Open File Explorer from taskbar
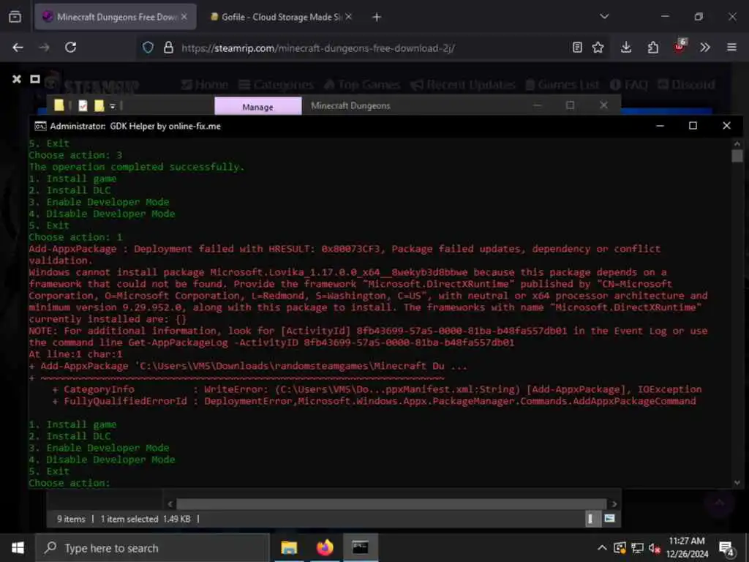Viewport: 749px width, 562px height. 289,547
